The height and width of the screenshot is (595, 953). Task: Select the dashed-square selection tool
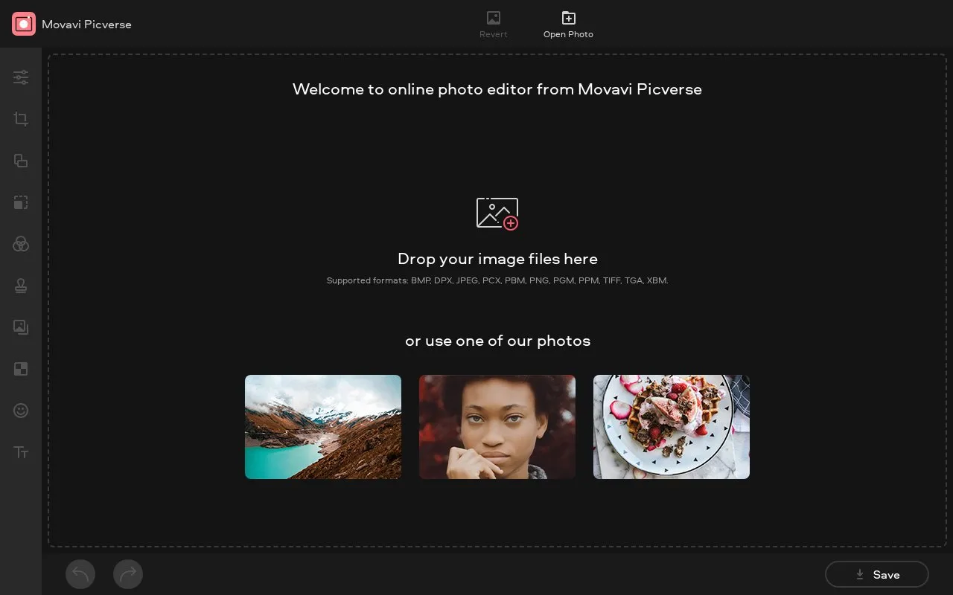coord(21,202)
